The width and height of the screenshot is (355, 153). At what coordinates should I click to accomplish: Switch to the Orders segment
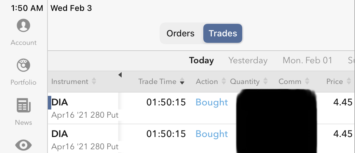[180, 33]
